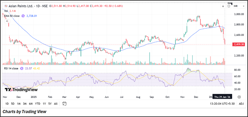Click the EMA 50 purple refresh icon

(x=23, y=16)
